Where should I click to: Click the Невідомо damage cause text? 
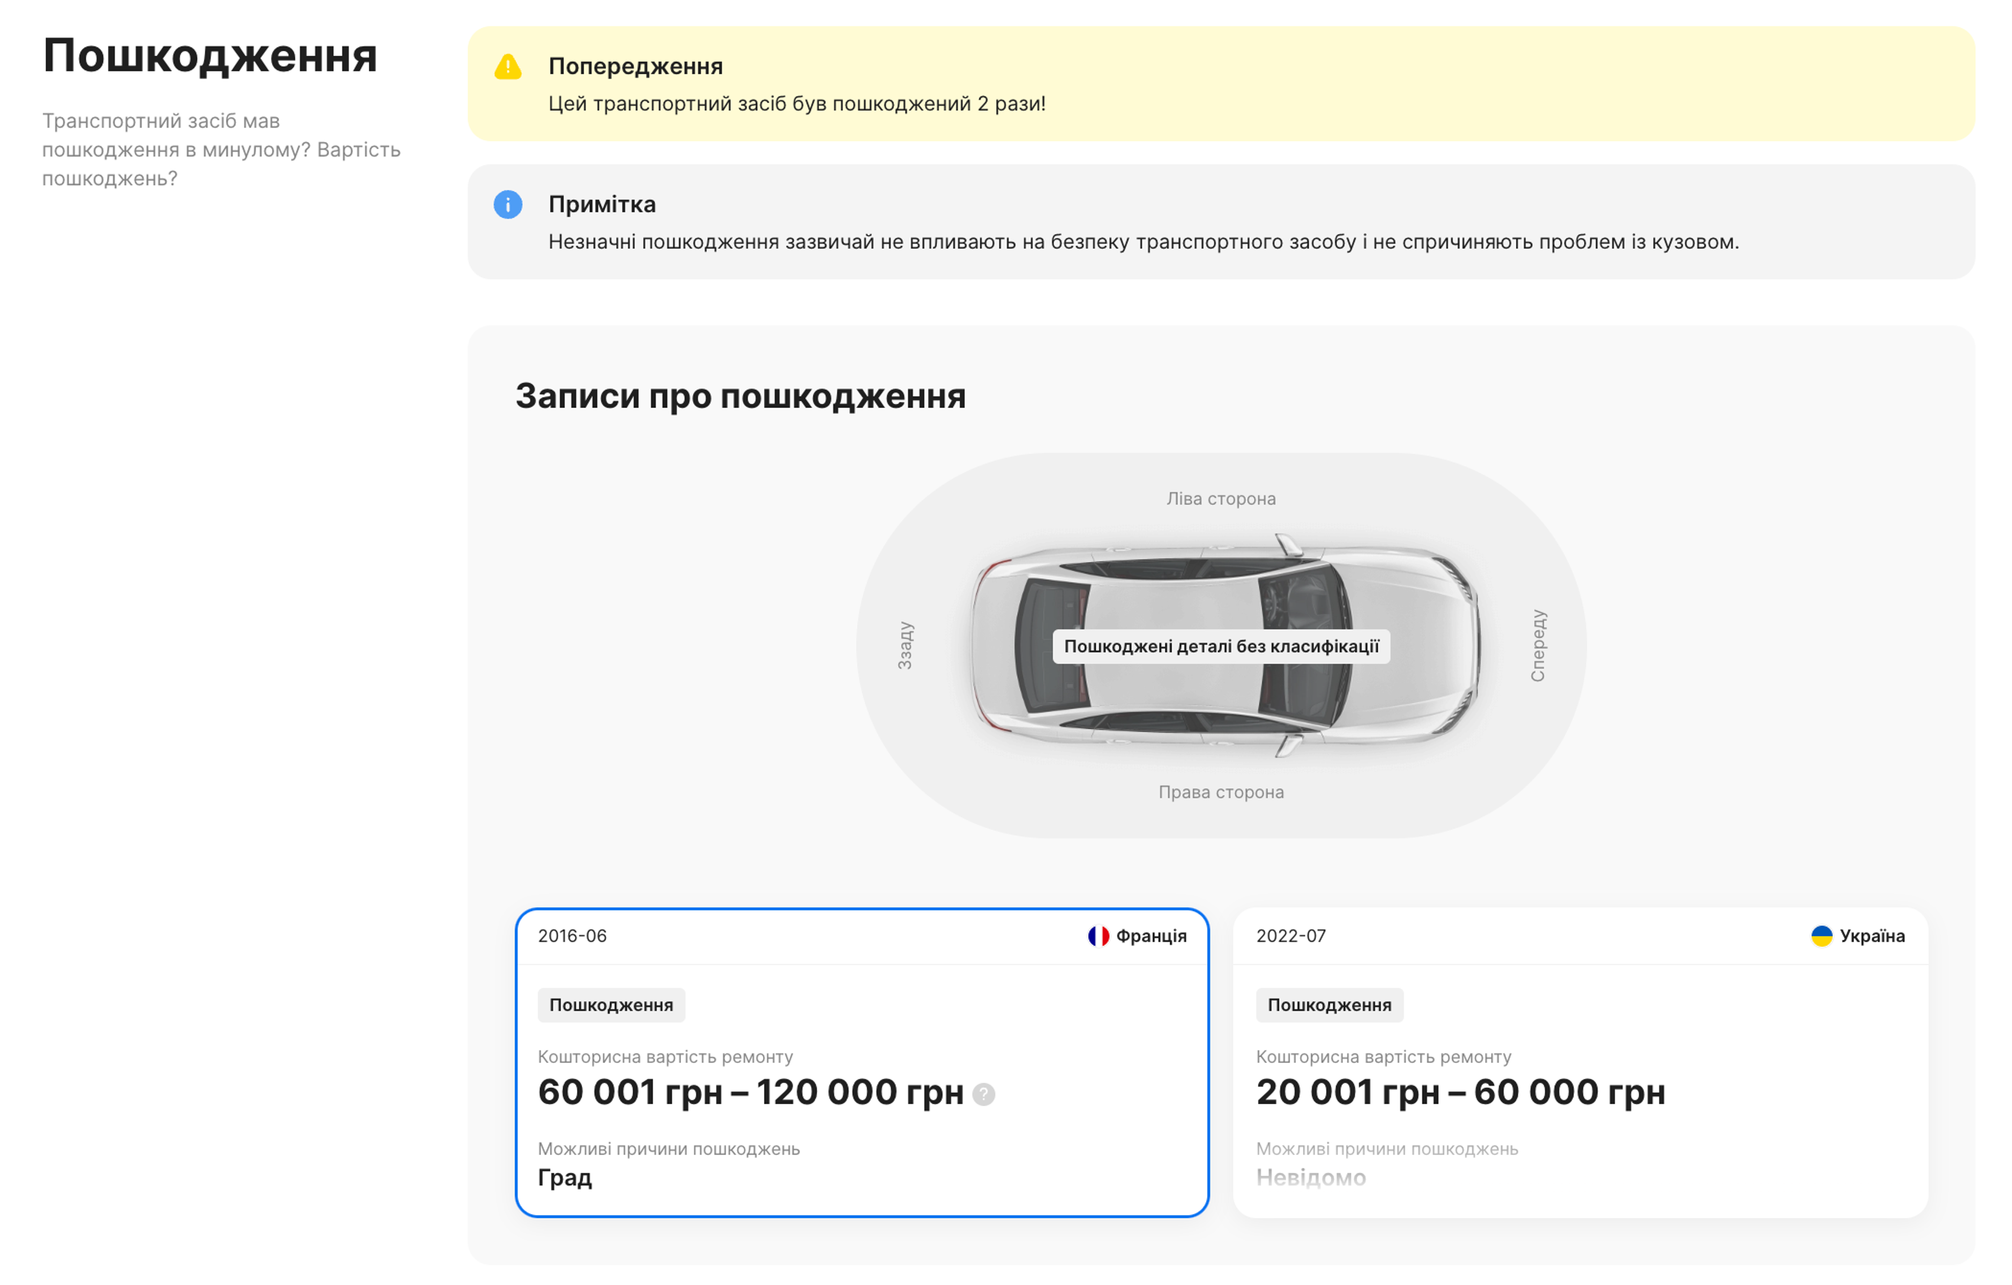1311,1178
